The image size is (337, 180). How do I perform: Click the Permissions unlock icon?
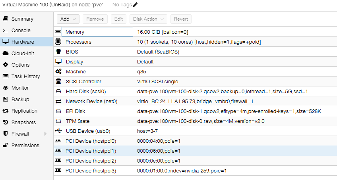point(6,145)
